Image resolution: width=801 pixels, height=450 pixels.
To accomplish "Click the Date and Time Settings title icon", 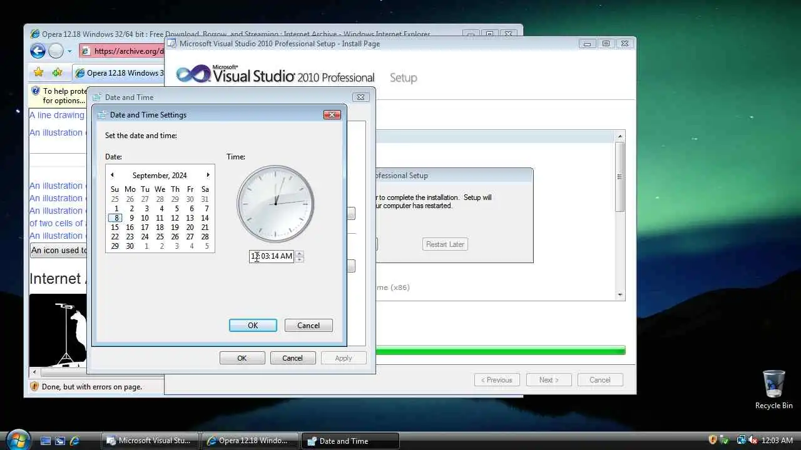I will (101, 115).
